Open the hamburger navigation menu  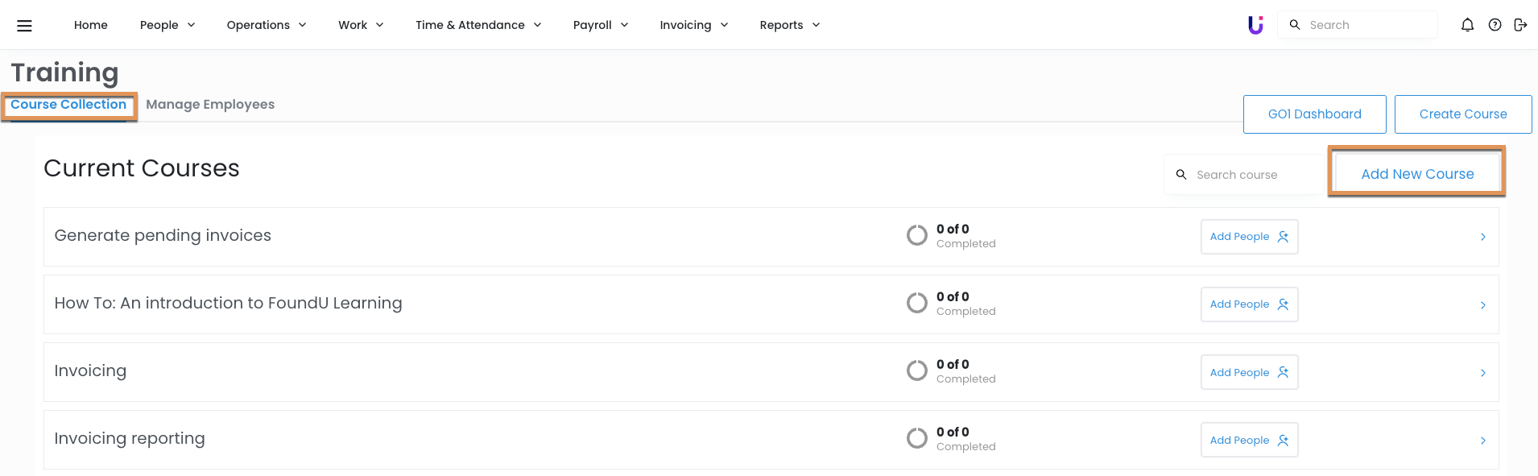coord(24,26)
